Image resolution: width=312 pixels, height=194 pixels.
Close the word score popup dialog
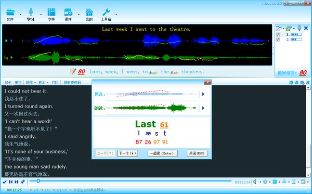tap(207, 82)
